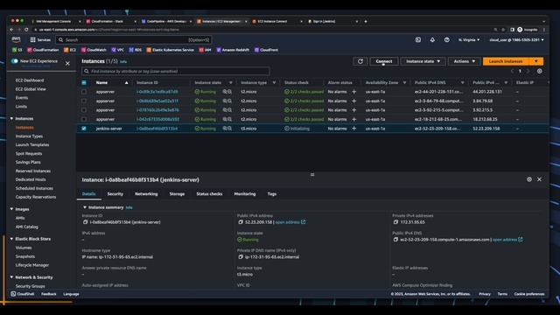The width and height of the screenshot is (560, 315).
Task: Open the VPC bookmark shortcut
Action: (117, 50)
